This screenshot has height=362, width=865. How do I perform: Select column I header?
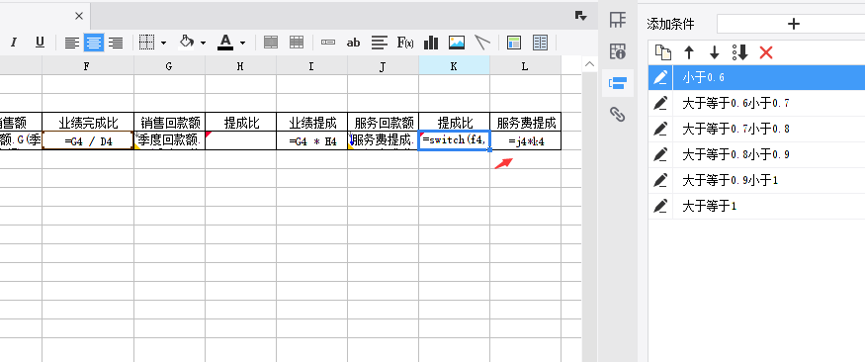click(311, 65)
